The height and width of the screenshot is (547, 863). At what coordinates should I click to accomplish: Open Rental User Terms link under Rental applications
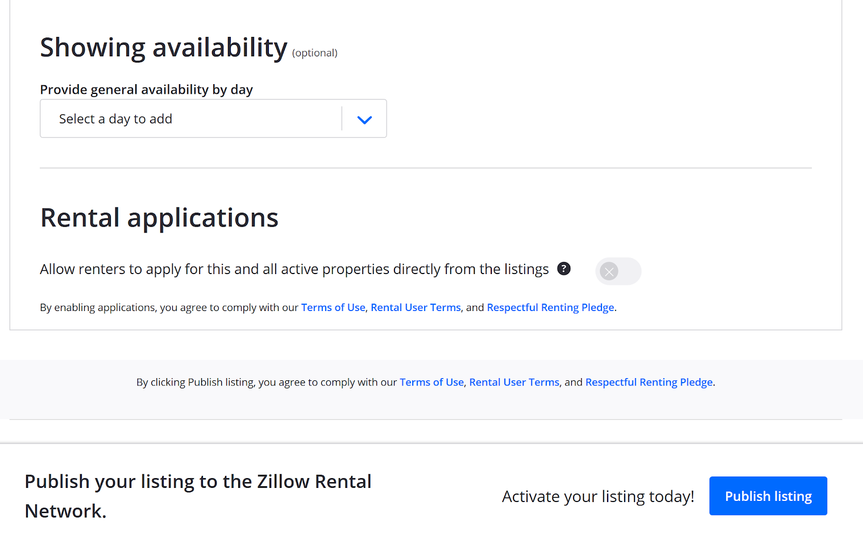(x=416, y=307)
